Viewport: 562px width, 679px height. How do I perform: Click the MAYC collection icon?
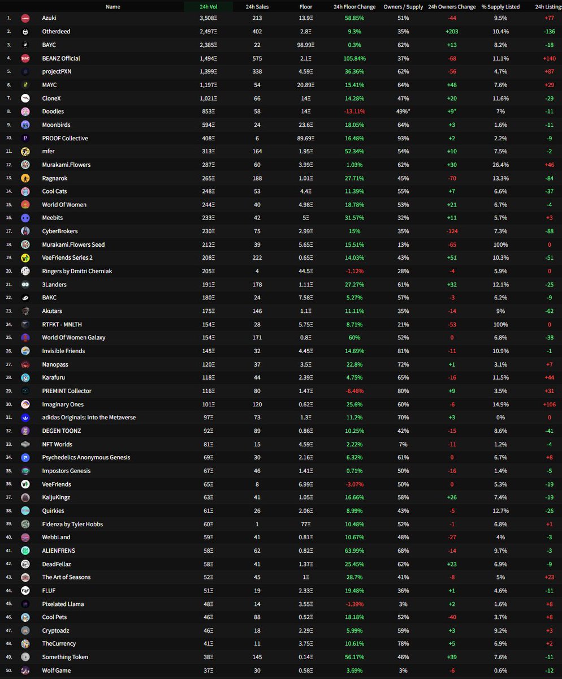point(25,85)
